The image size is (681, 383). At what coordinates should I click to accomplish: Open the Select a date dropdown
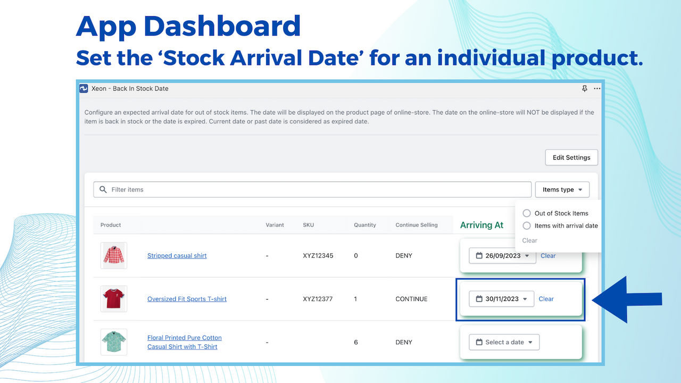504,342
